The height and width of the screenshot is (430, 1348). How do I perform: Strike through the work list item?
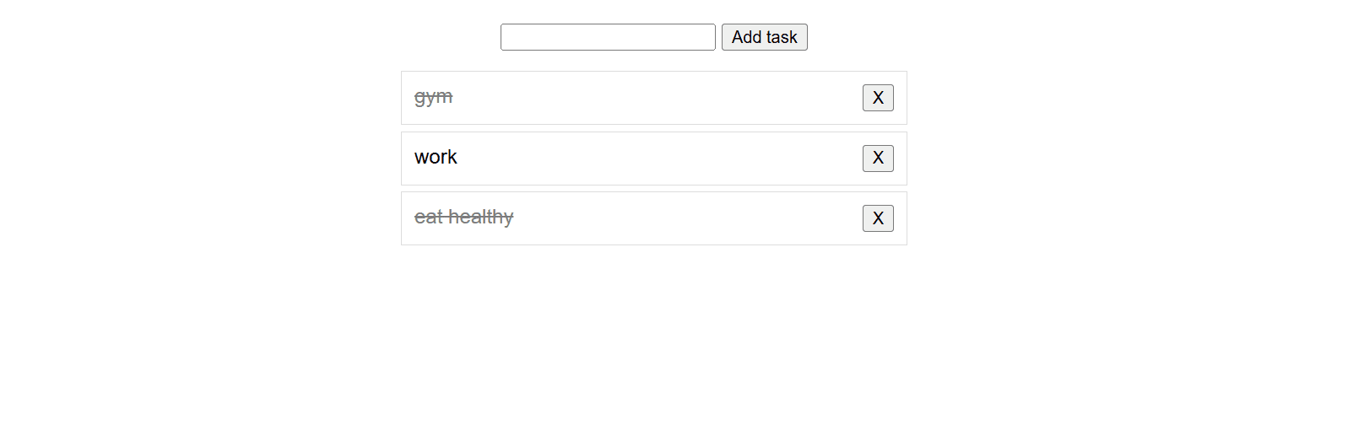point(436,158)
